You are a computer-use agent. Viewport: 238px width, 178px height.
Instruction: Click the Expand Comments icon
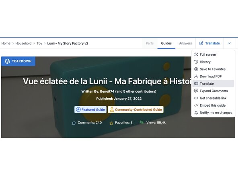[196, 91]
